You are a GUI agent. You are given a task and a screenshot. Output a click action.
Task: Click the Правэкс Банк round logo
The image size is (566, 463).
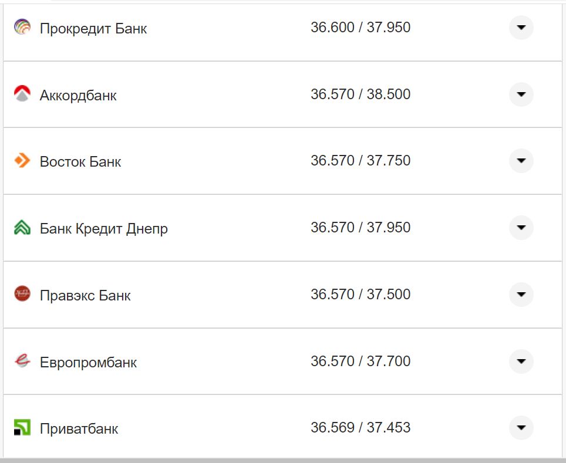tap(22, 295)
